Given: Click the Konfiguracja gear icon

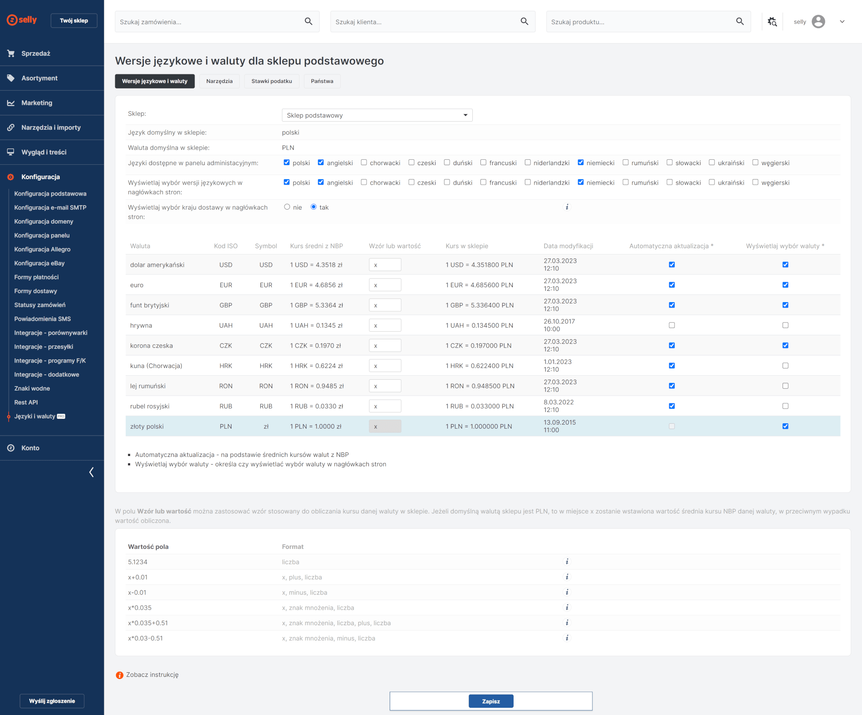Looking at the screenshot, I should pyautogui.click(x=11, y=177).
